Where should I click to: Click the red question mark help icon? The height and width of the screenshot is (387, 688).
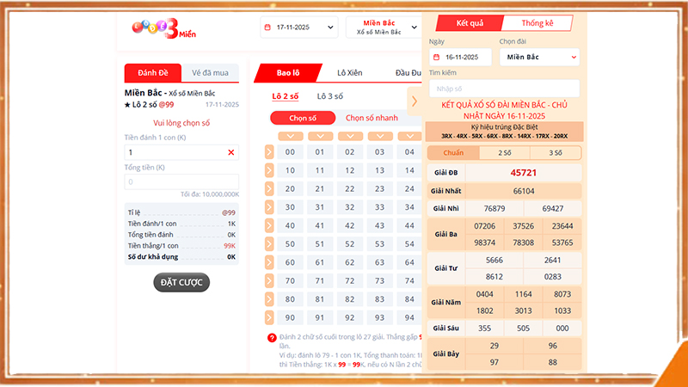click(272, 337)
